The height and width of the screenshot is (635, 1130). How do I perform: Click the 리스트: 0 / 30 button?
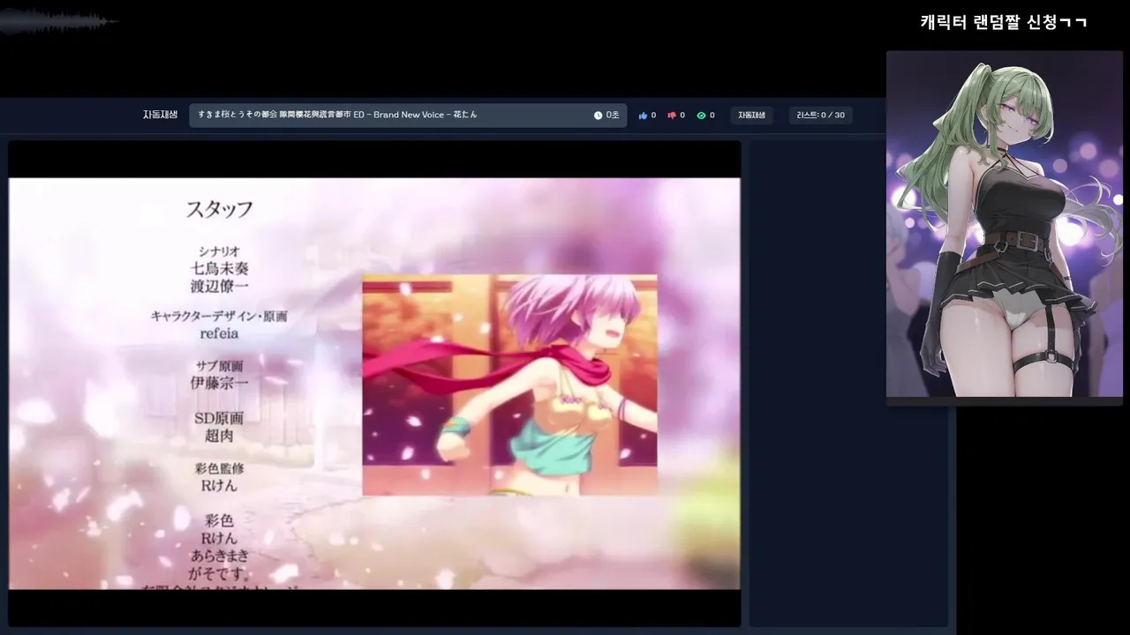(820, 116)
